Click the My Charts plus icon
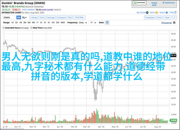 coord(147,12)
